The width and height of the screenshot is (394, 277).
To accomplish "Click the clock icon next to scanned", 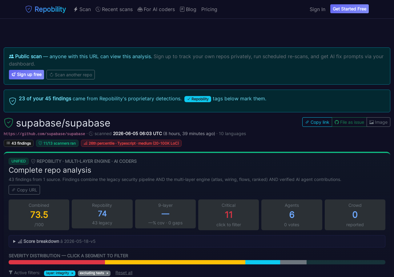I will [x=91, y=134].
